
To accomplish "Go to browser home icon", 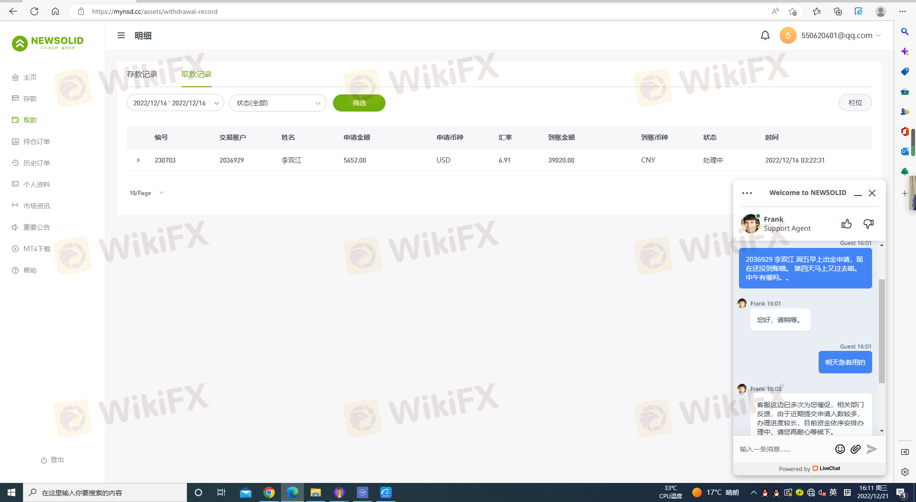I will pos(55,11).
